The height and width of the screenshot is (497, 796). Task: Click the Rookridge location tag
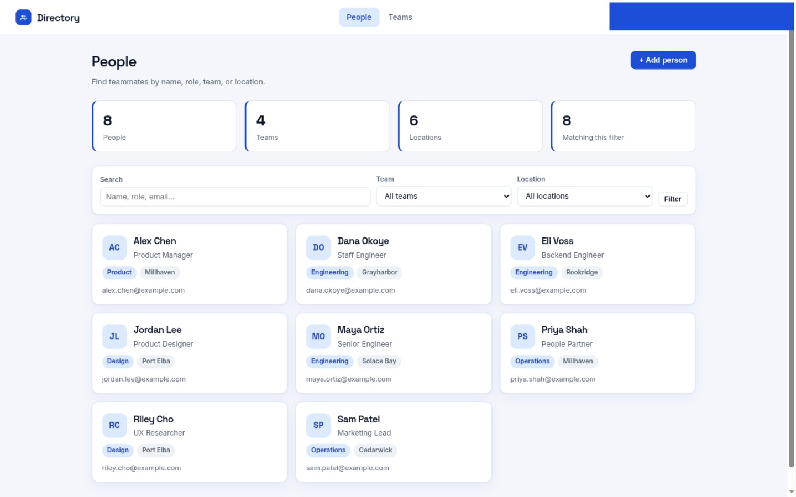(582, 272)
